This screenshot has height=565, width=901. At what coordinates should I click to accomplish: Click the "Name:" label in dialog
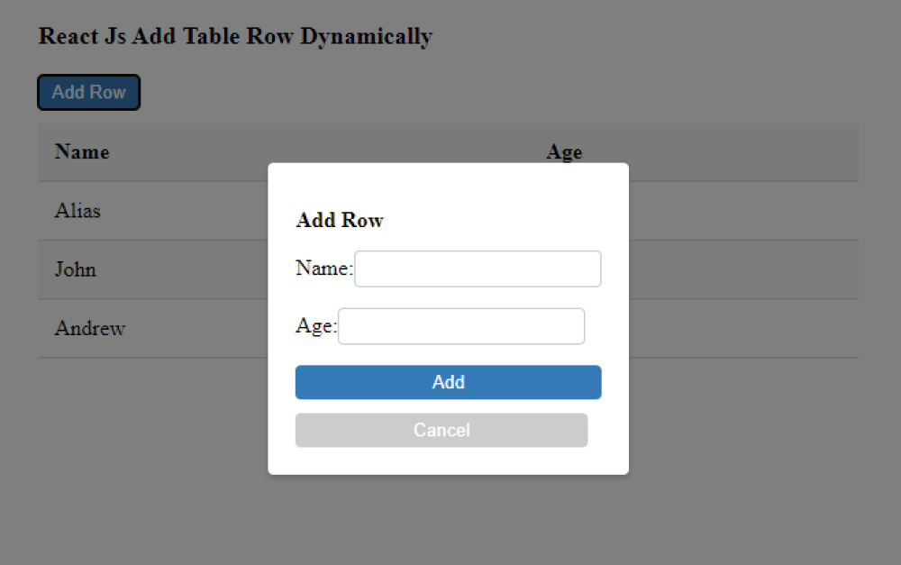(x=324, y=269)
